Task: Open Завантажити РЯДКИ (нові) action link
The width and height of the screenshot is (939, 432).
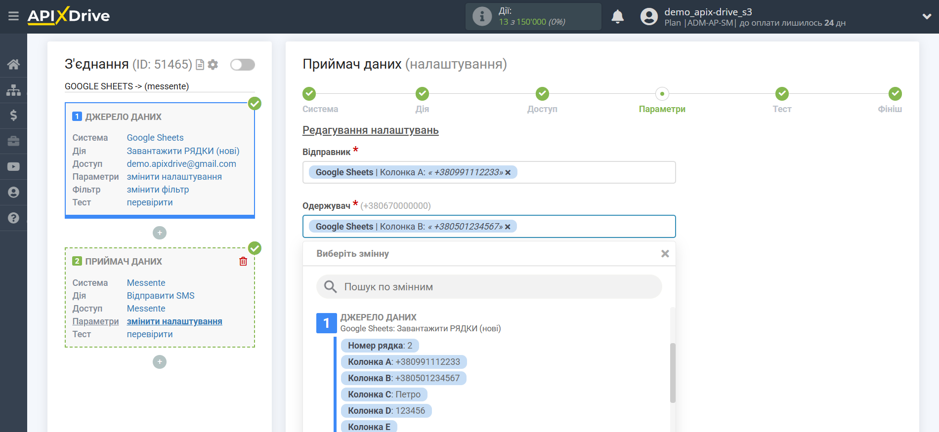Action: pos(183,151)
